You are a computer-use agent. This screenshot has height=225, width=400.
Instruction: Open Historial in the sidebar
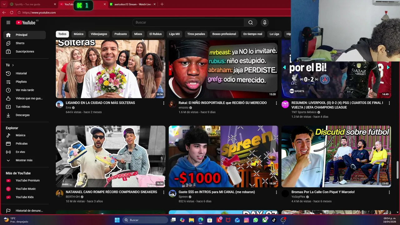24,73
